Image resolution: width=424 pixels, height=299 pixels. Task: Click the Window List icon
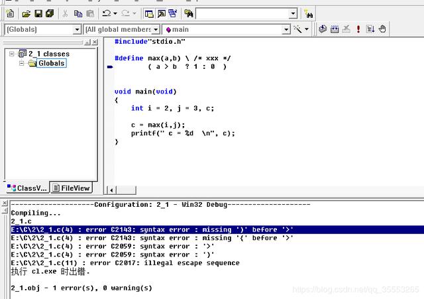(173, 13)
